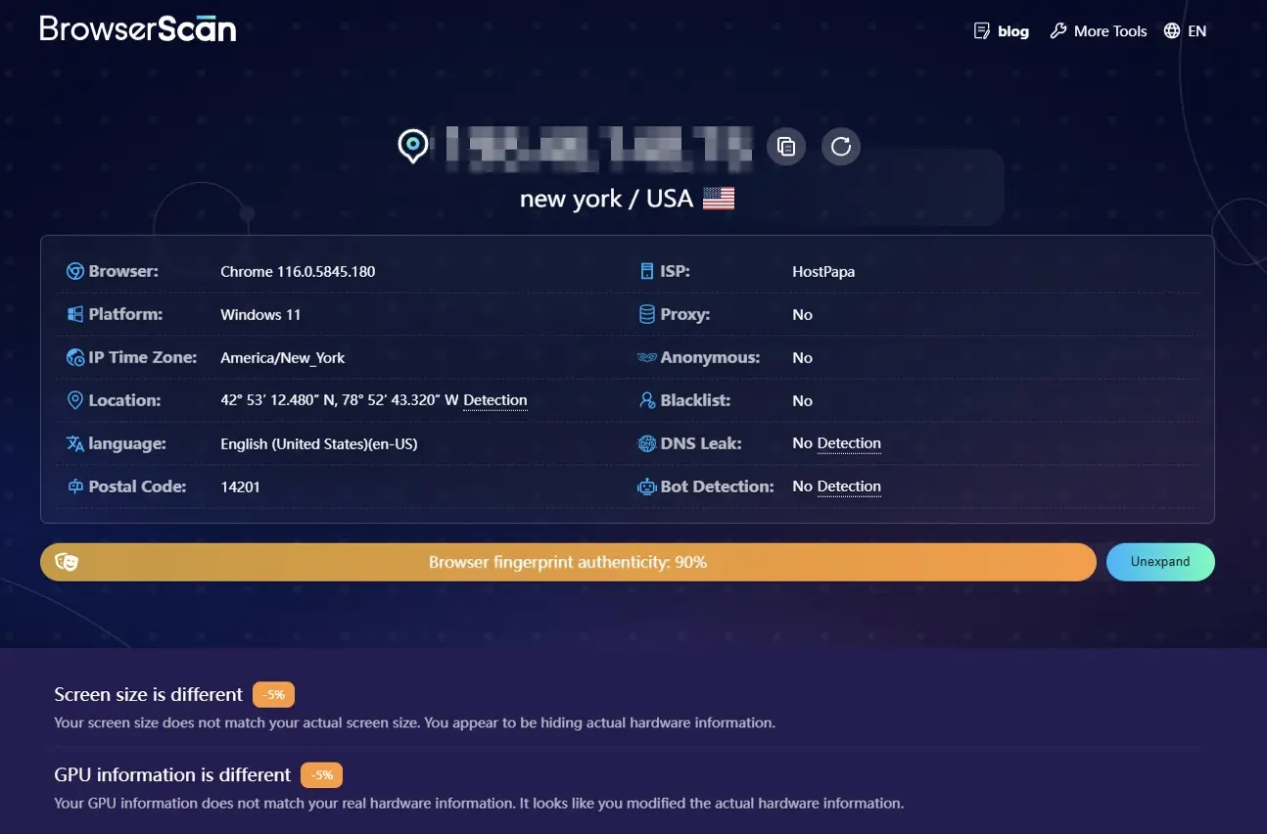Open the Location Detection link

pos(495,400)
